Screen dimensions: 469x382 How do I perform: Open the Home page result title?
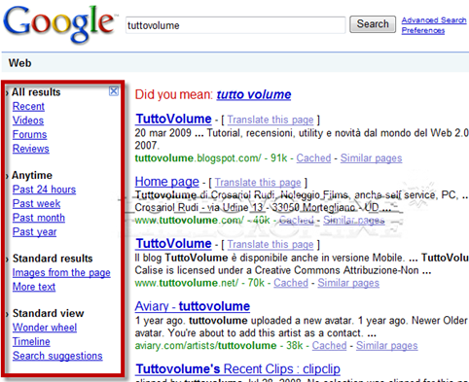[167, 182]
